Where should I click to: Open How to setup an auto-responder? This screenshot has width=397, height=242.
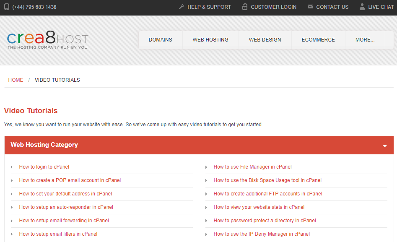point(66,207)
